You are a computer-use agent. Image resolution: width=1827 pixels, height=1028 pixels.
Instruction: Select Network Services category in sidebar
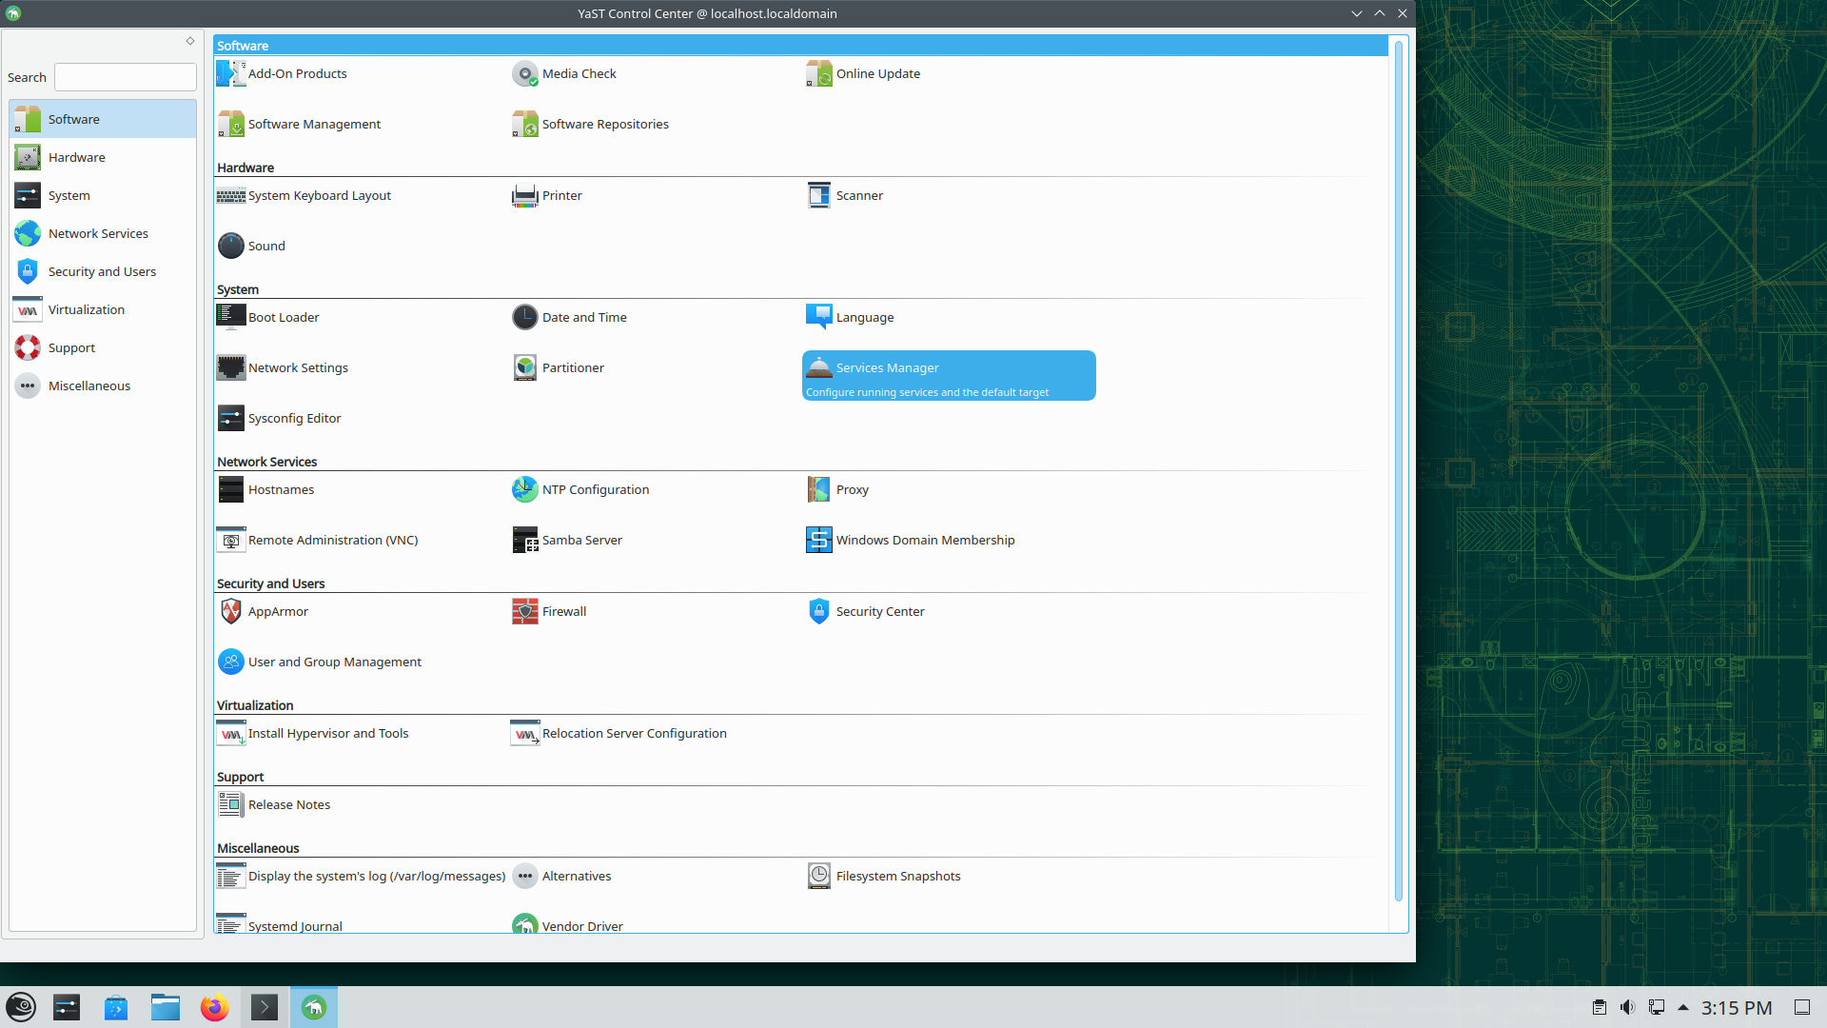[103, 233]
